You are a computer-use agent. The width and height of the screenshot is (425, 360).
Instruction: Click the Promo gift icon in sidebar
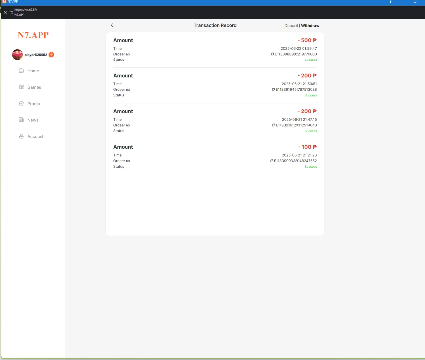point(21,103)
